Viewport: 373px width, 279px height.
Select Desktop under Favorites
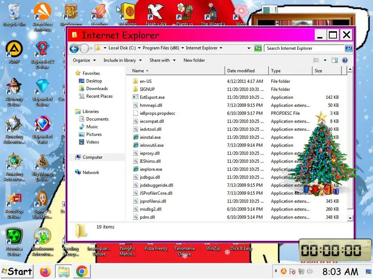tap(94, 81)
